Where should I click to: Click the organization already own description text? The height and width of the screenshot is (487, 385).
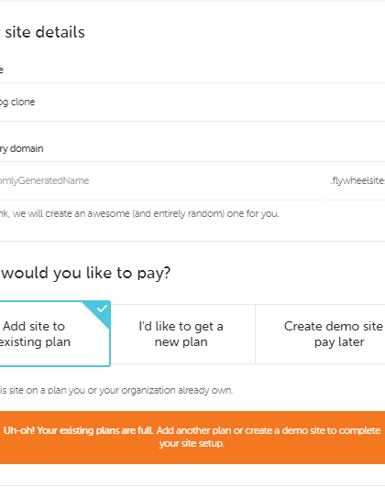point(116,390)
